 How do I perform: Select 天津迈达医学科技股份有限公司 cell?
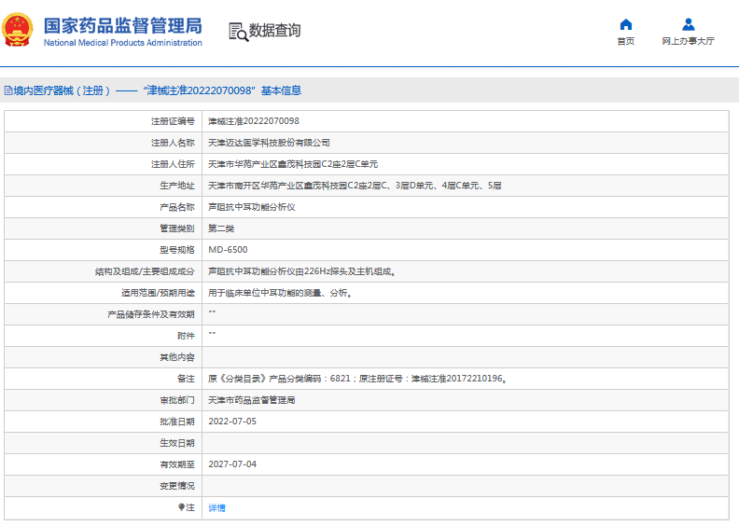point(269,143)
